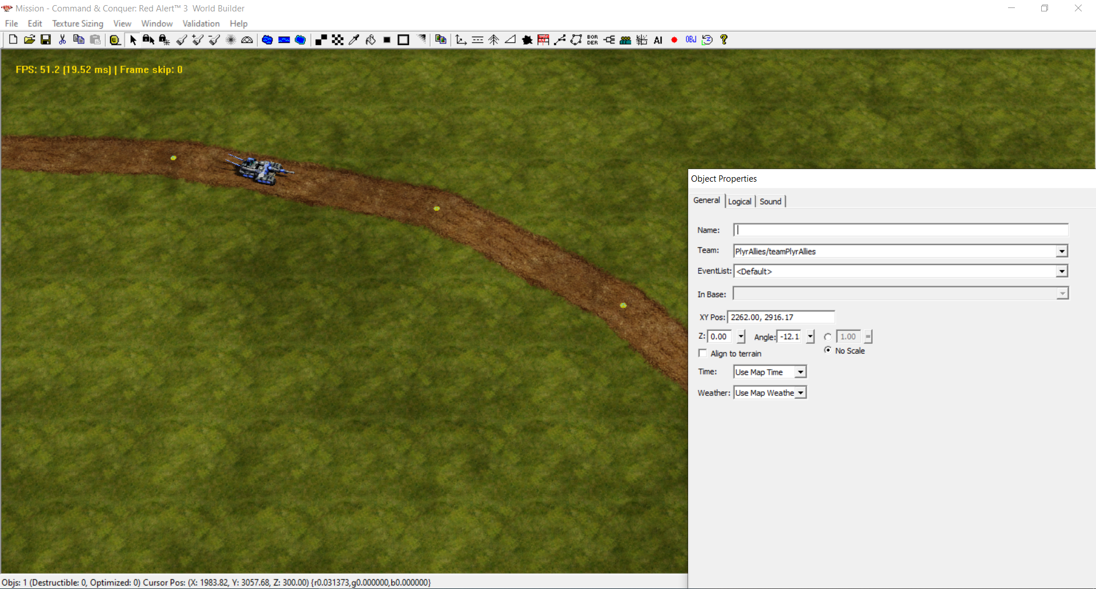Select the height brush tool
The width and height of the screenshot is (1096, 589).
pos(182,39)
